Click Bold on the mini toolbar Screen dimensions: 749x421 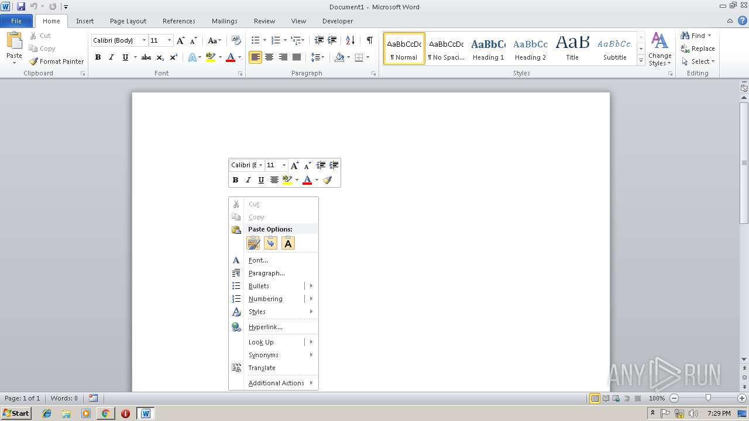pos(235,180)
